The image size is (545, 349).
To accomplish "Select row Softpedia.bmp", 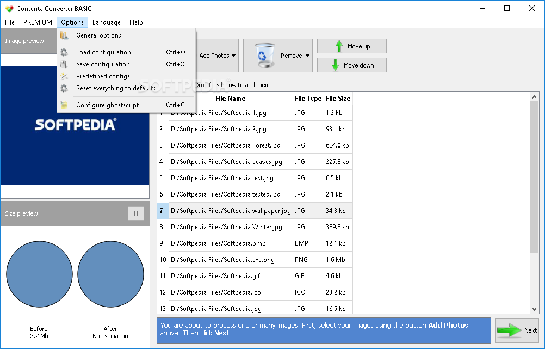I will point(255,243).
